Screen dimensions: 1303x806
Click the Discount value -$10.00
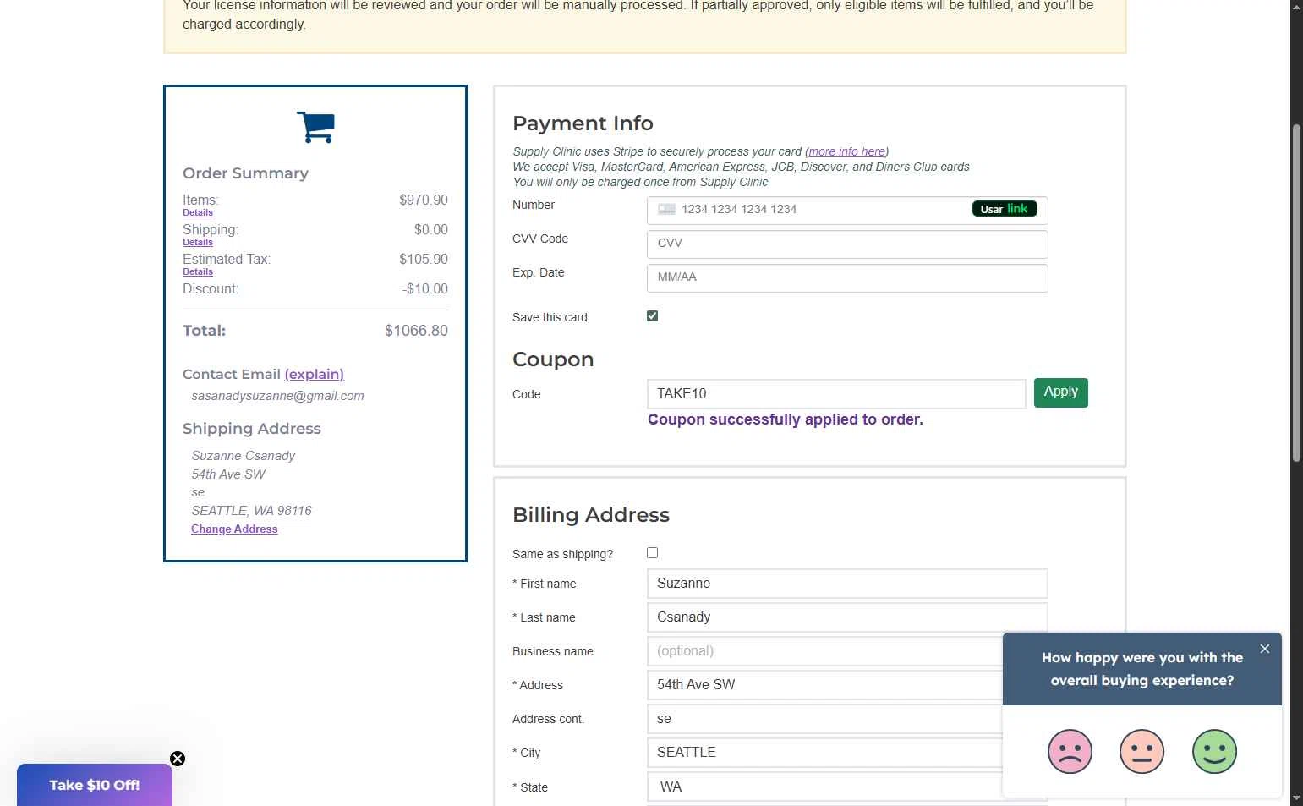[x=425, y=288]
